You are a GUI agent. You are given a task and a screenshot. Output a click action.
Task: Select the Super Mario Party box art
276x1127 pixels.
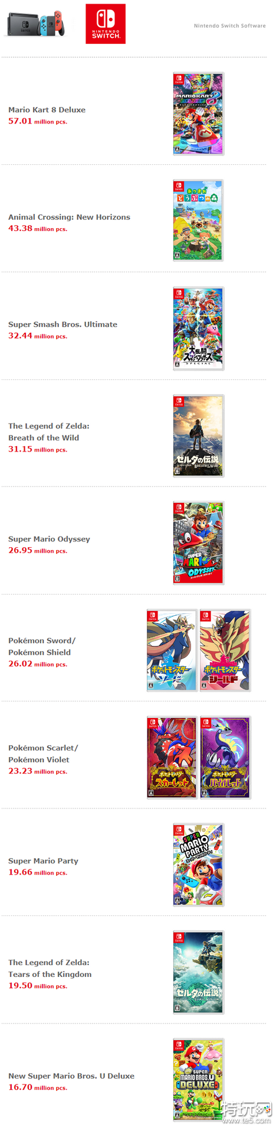coord(198,865)
